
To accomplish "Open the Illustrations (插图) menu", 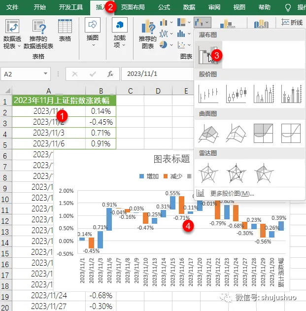I will click(93, 33).
